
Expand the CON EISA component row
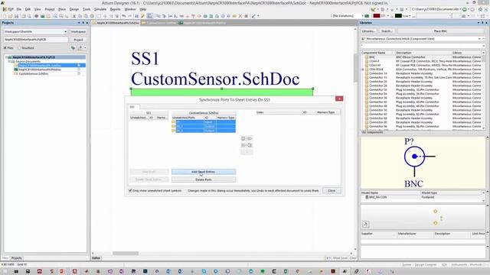pyautogui.click(x=363, y=70)
